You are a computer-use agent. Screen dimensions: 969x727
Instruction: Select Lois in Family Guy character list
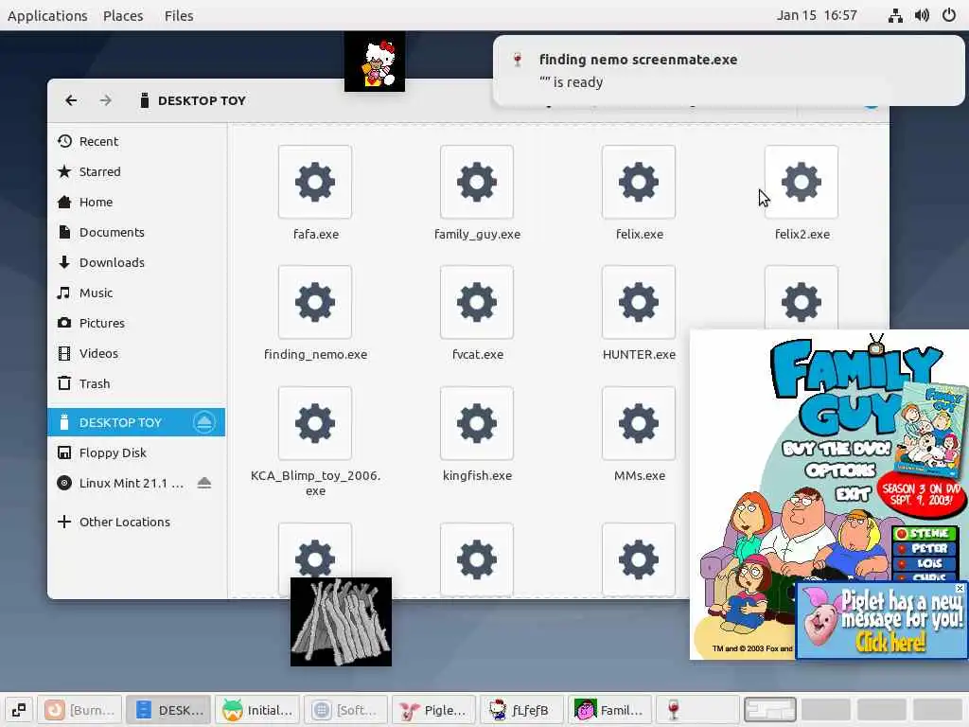tap(925, 563)
